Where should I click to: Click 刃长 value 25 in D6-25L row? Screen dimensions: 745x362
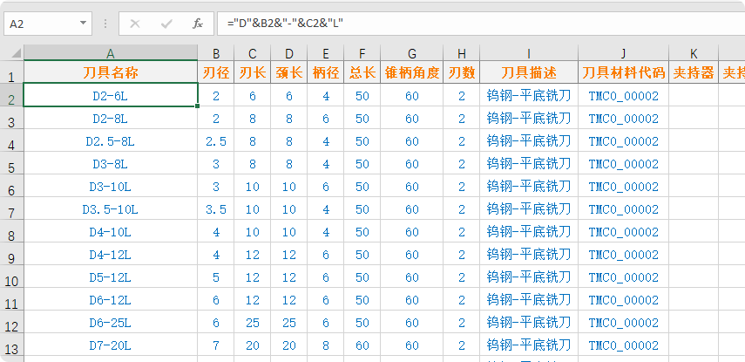point(253,323)
